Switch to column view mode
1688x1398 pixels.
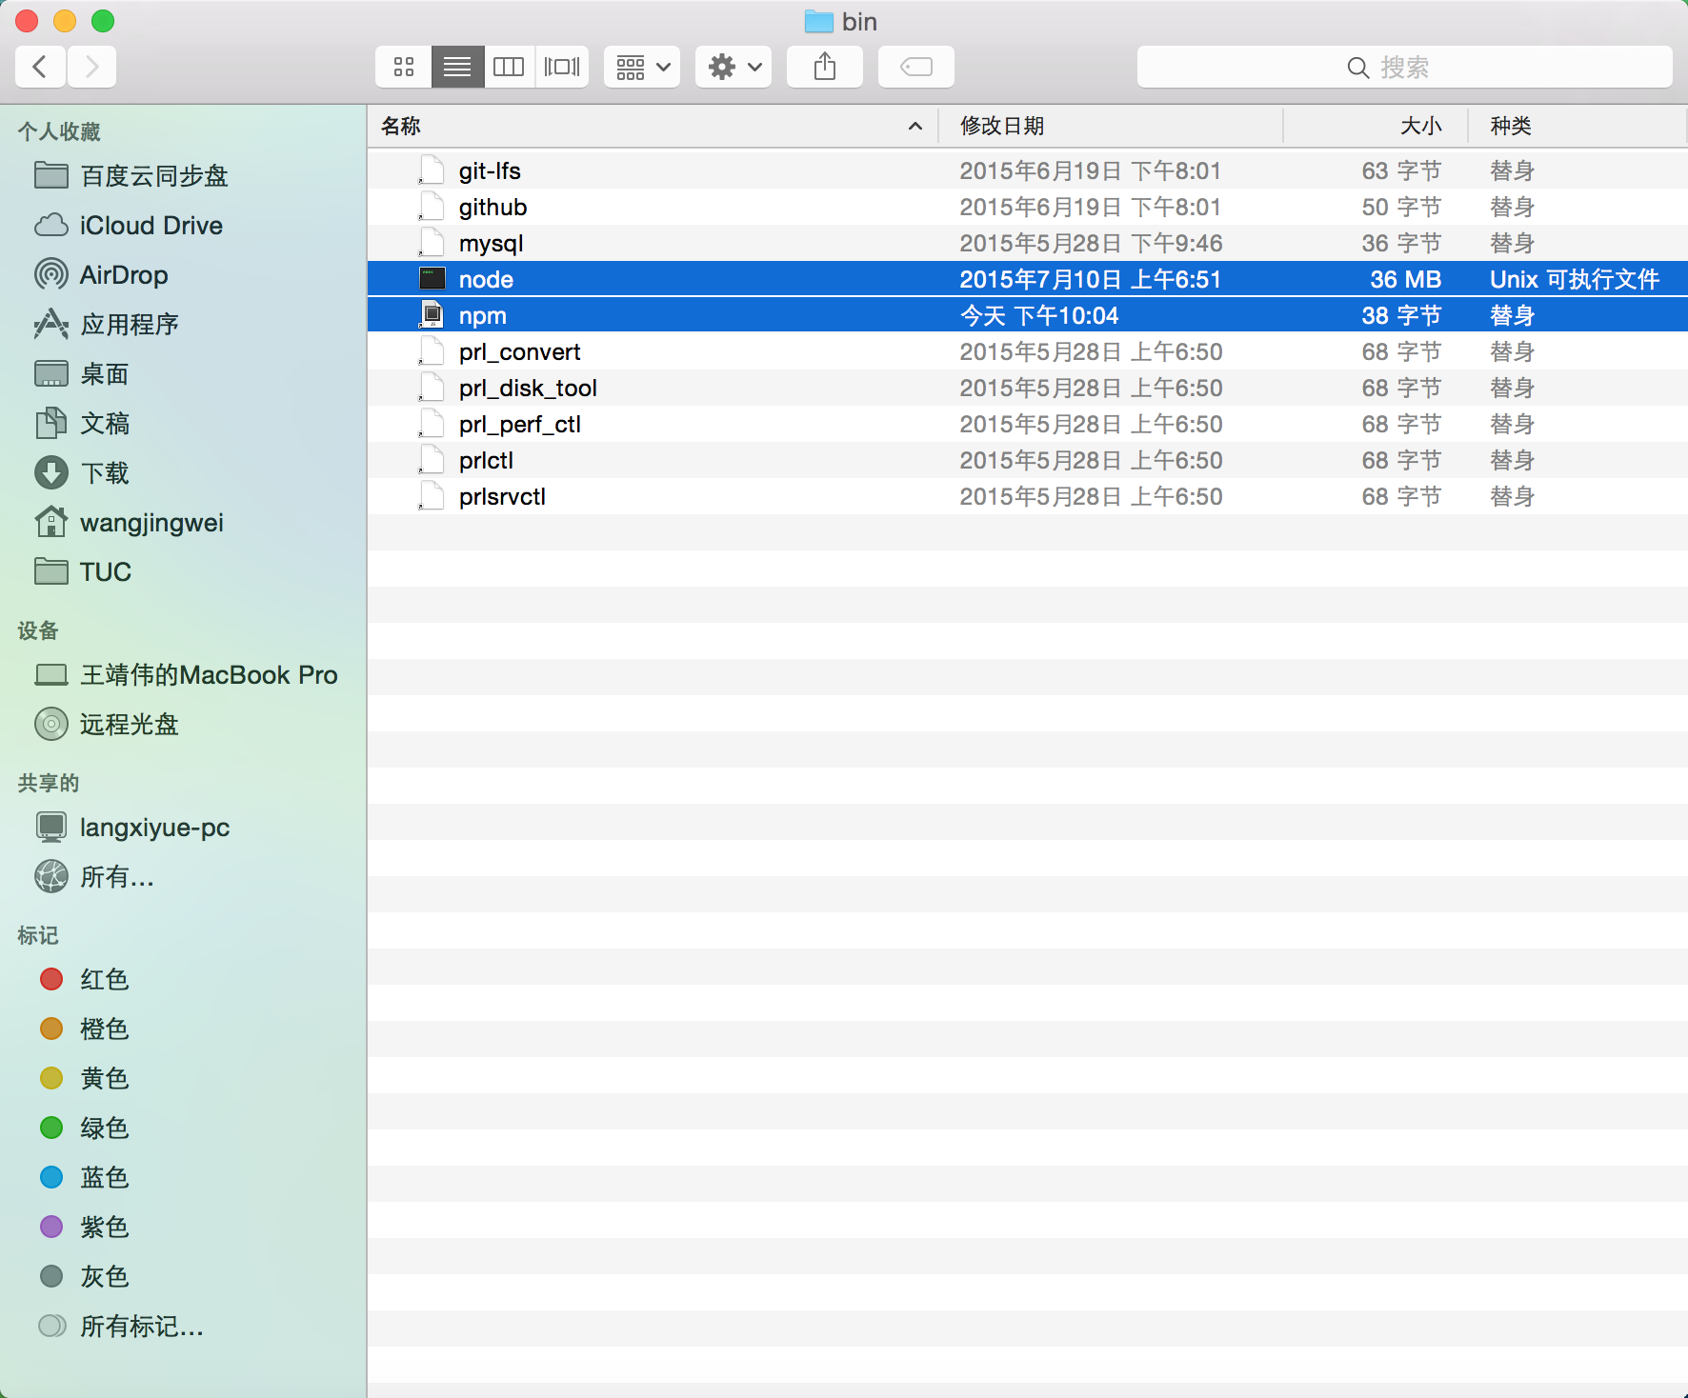tap(509, 67)
